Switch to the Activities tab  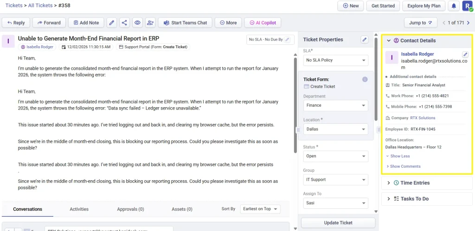click(x=79, y=209)
